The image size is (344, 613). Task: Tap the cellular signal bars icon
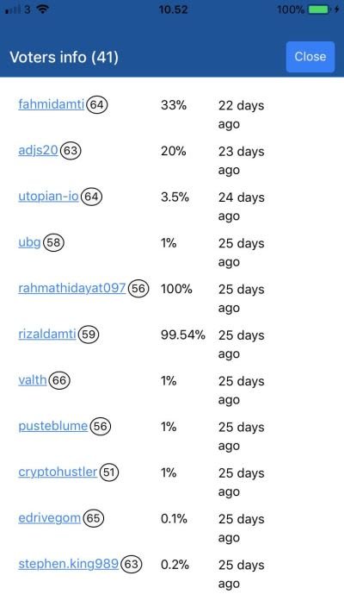click(x=13, y=9)
